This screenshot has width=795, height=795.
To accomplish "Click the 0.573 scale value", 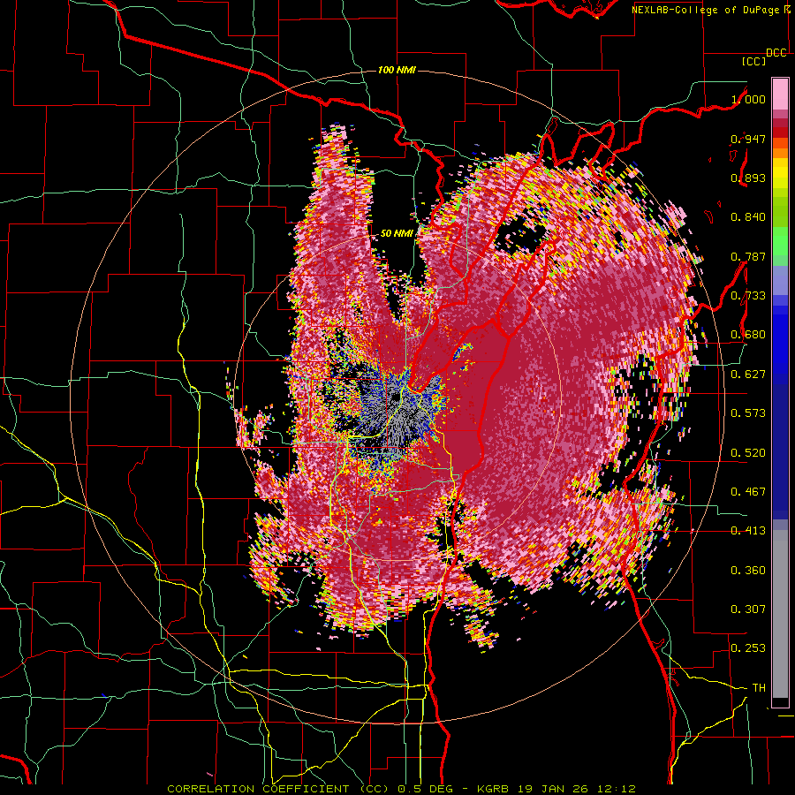I will pos(748,413).
